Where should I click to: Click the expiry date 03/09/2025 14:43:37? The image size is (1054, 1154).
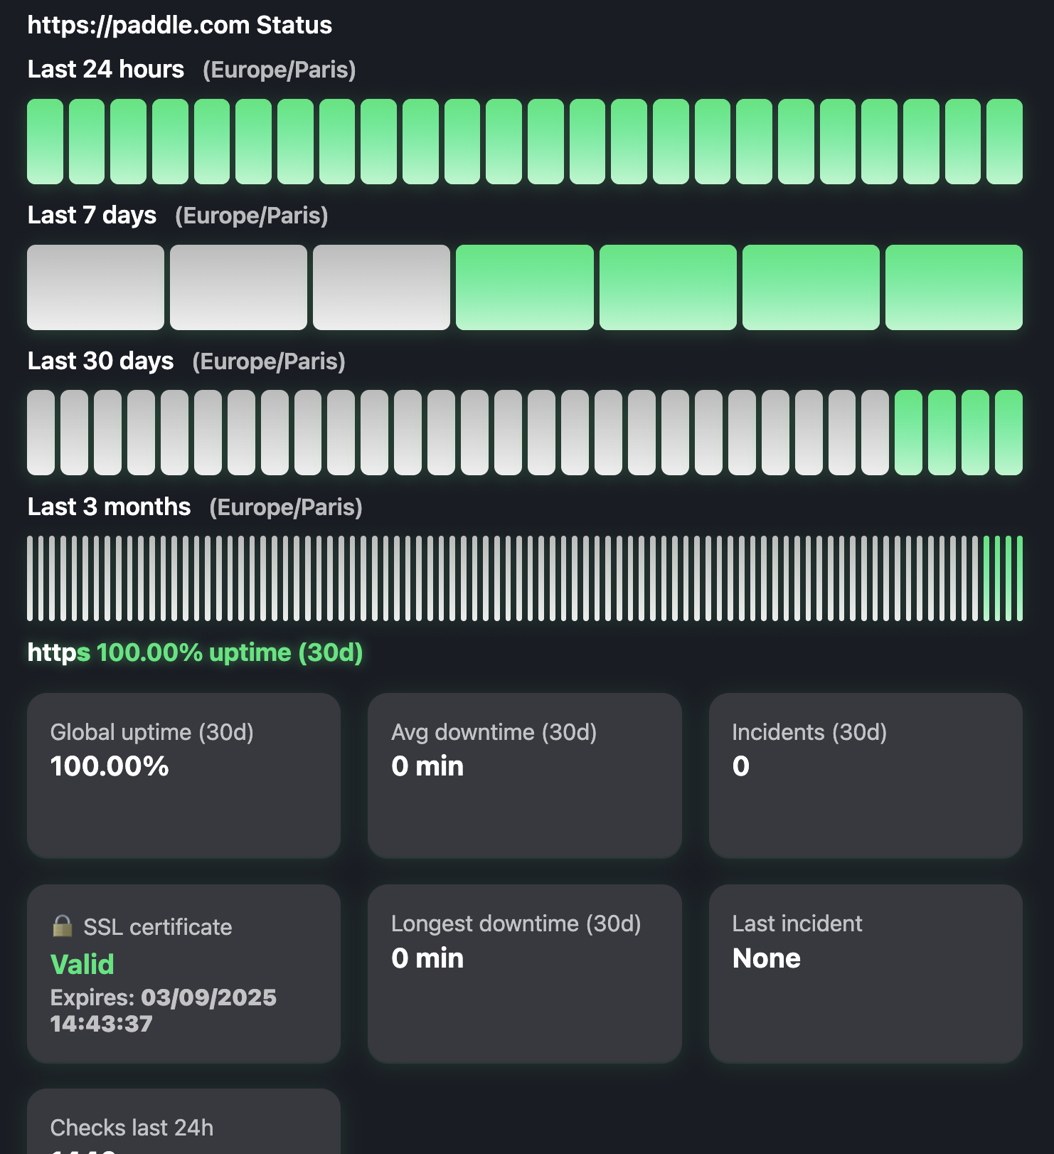(164, 1010)
